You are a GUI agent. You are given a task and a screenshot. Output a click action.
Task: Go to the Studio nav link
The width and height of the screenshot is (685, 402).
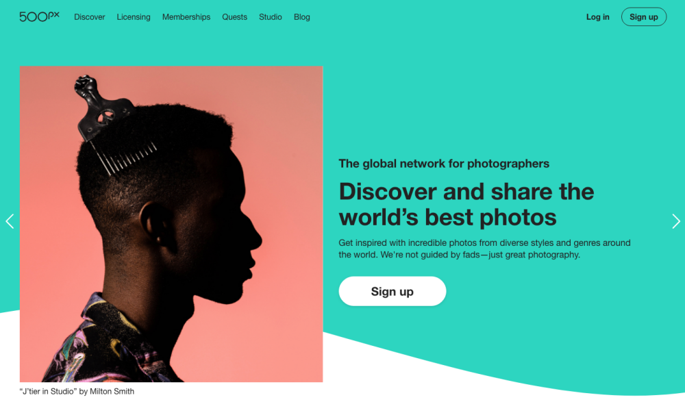tap(271, 17)
